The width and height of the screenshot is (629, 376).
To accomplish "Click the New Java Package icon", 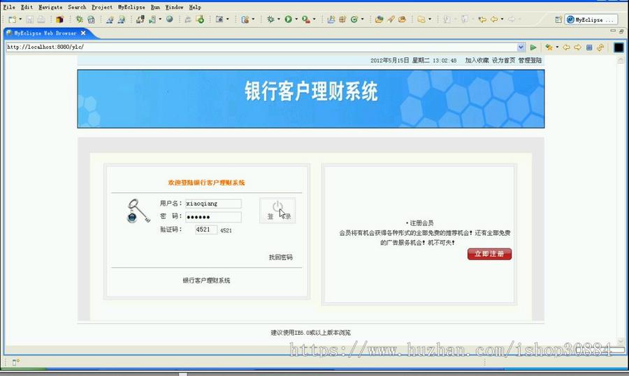I will (342, 20).
